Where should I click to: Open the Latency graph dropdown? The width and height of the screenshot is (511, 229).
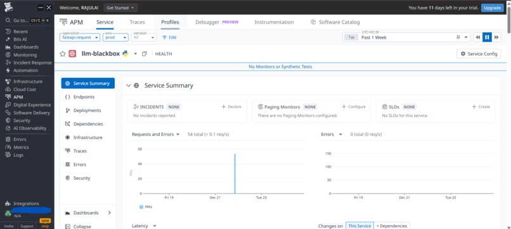(x=144, y=226)
